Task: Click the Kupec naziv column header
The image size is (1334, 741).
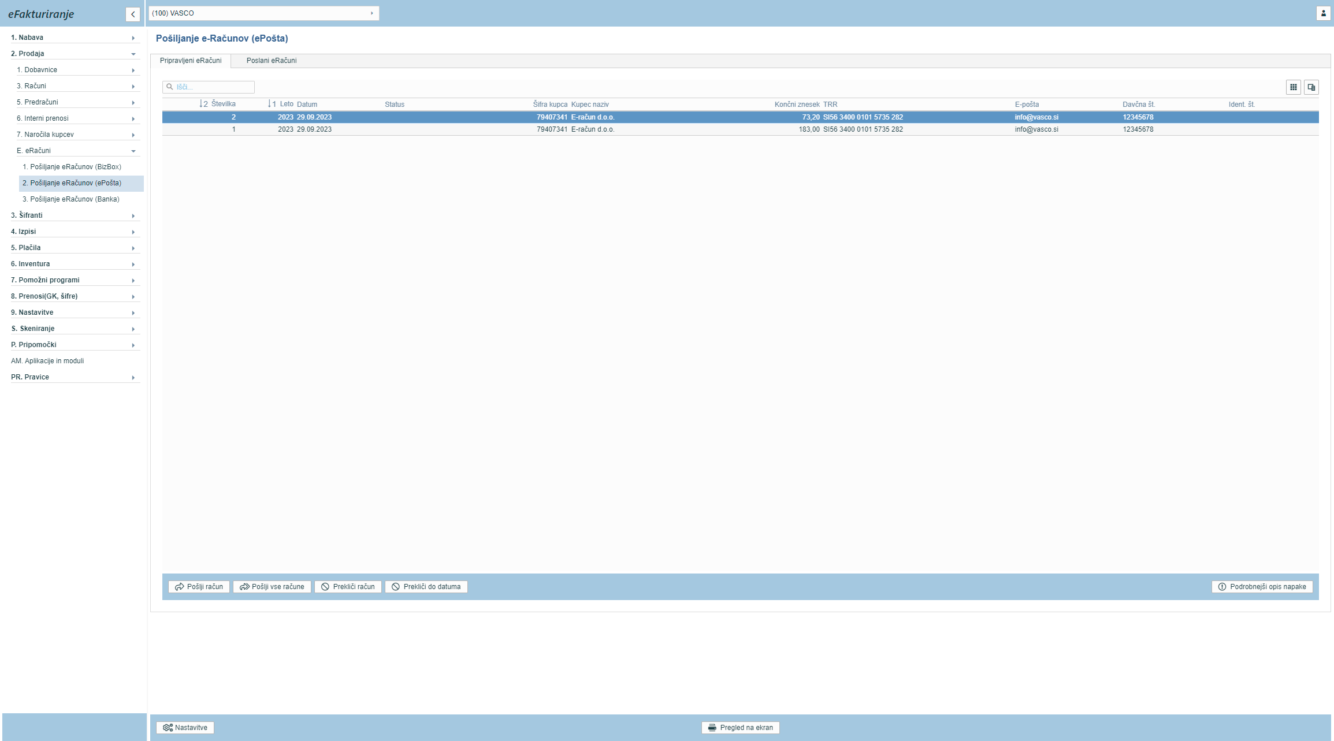Action: click(x=590, y=105)
